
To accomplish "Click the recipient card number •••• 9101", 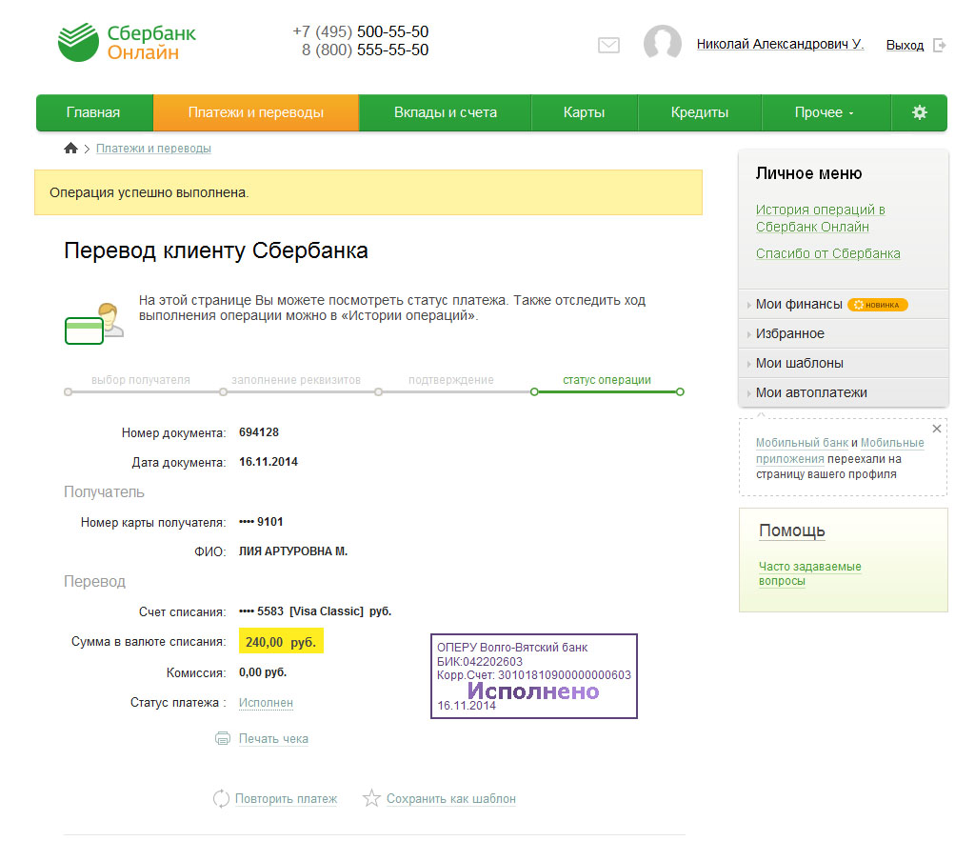I will coord(261,522).
